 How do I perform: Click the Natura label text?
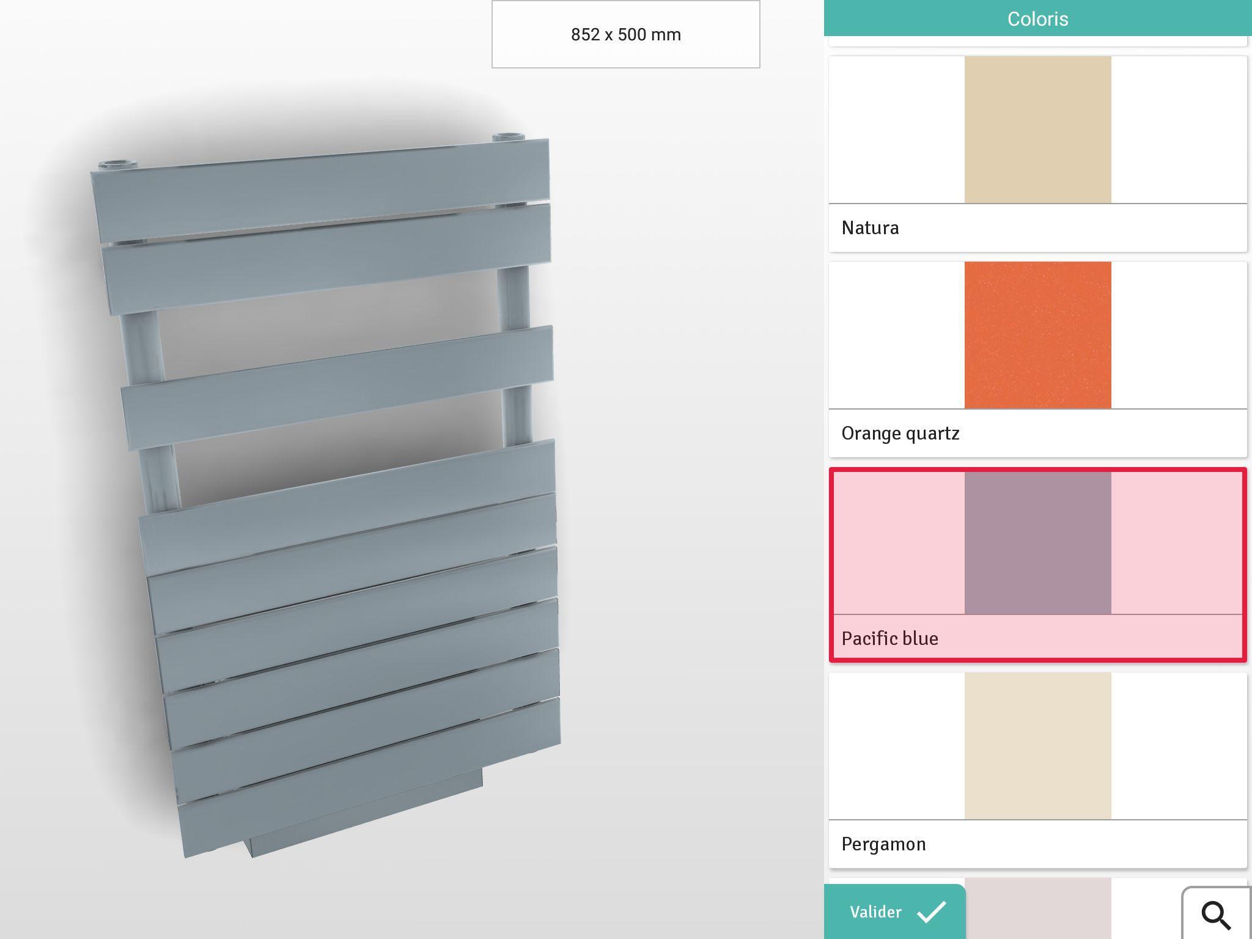click(870, 228)
